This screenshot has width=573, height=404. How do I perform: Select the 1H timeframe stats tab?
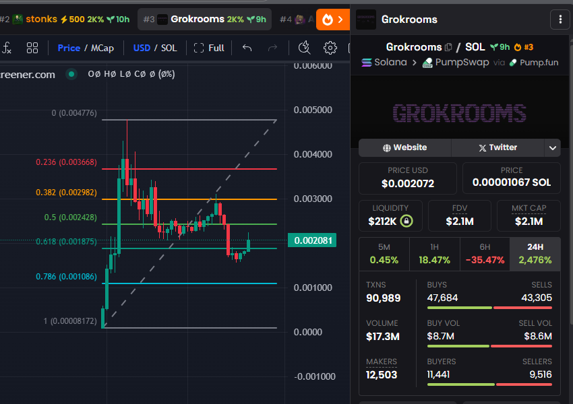coord(435,255)
